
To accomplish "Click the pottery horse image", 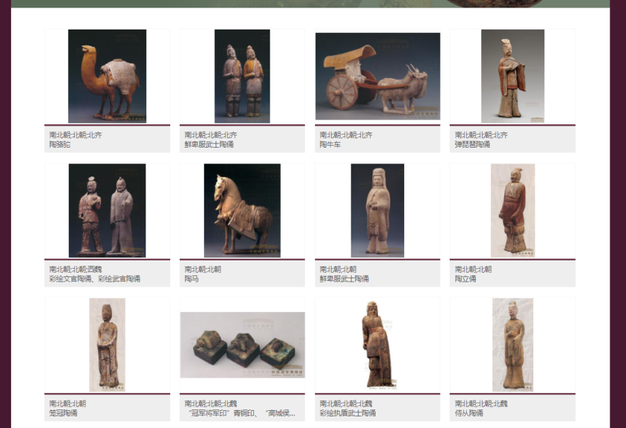I will click(x=242, y=210).
